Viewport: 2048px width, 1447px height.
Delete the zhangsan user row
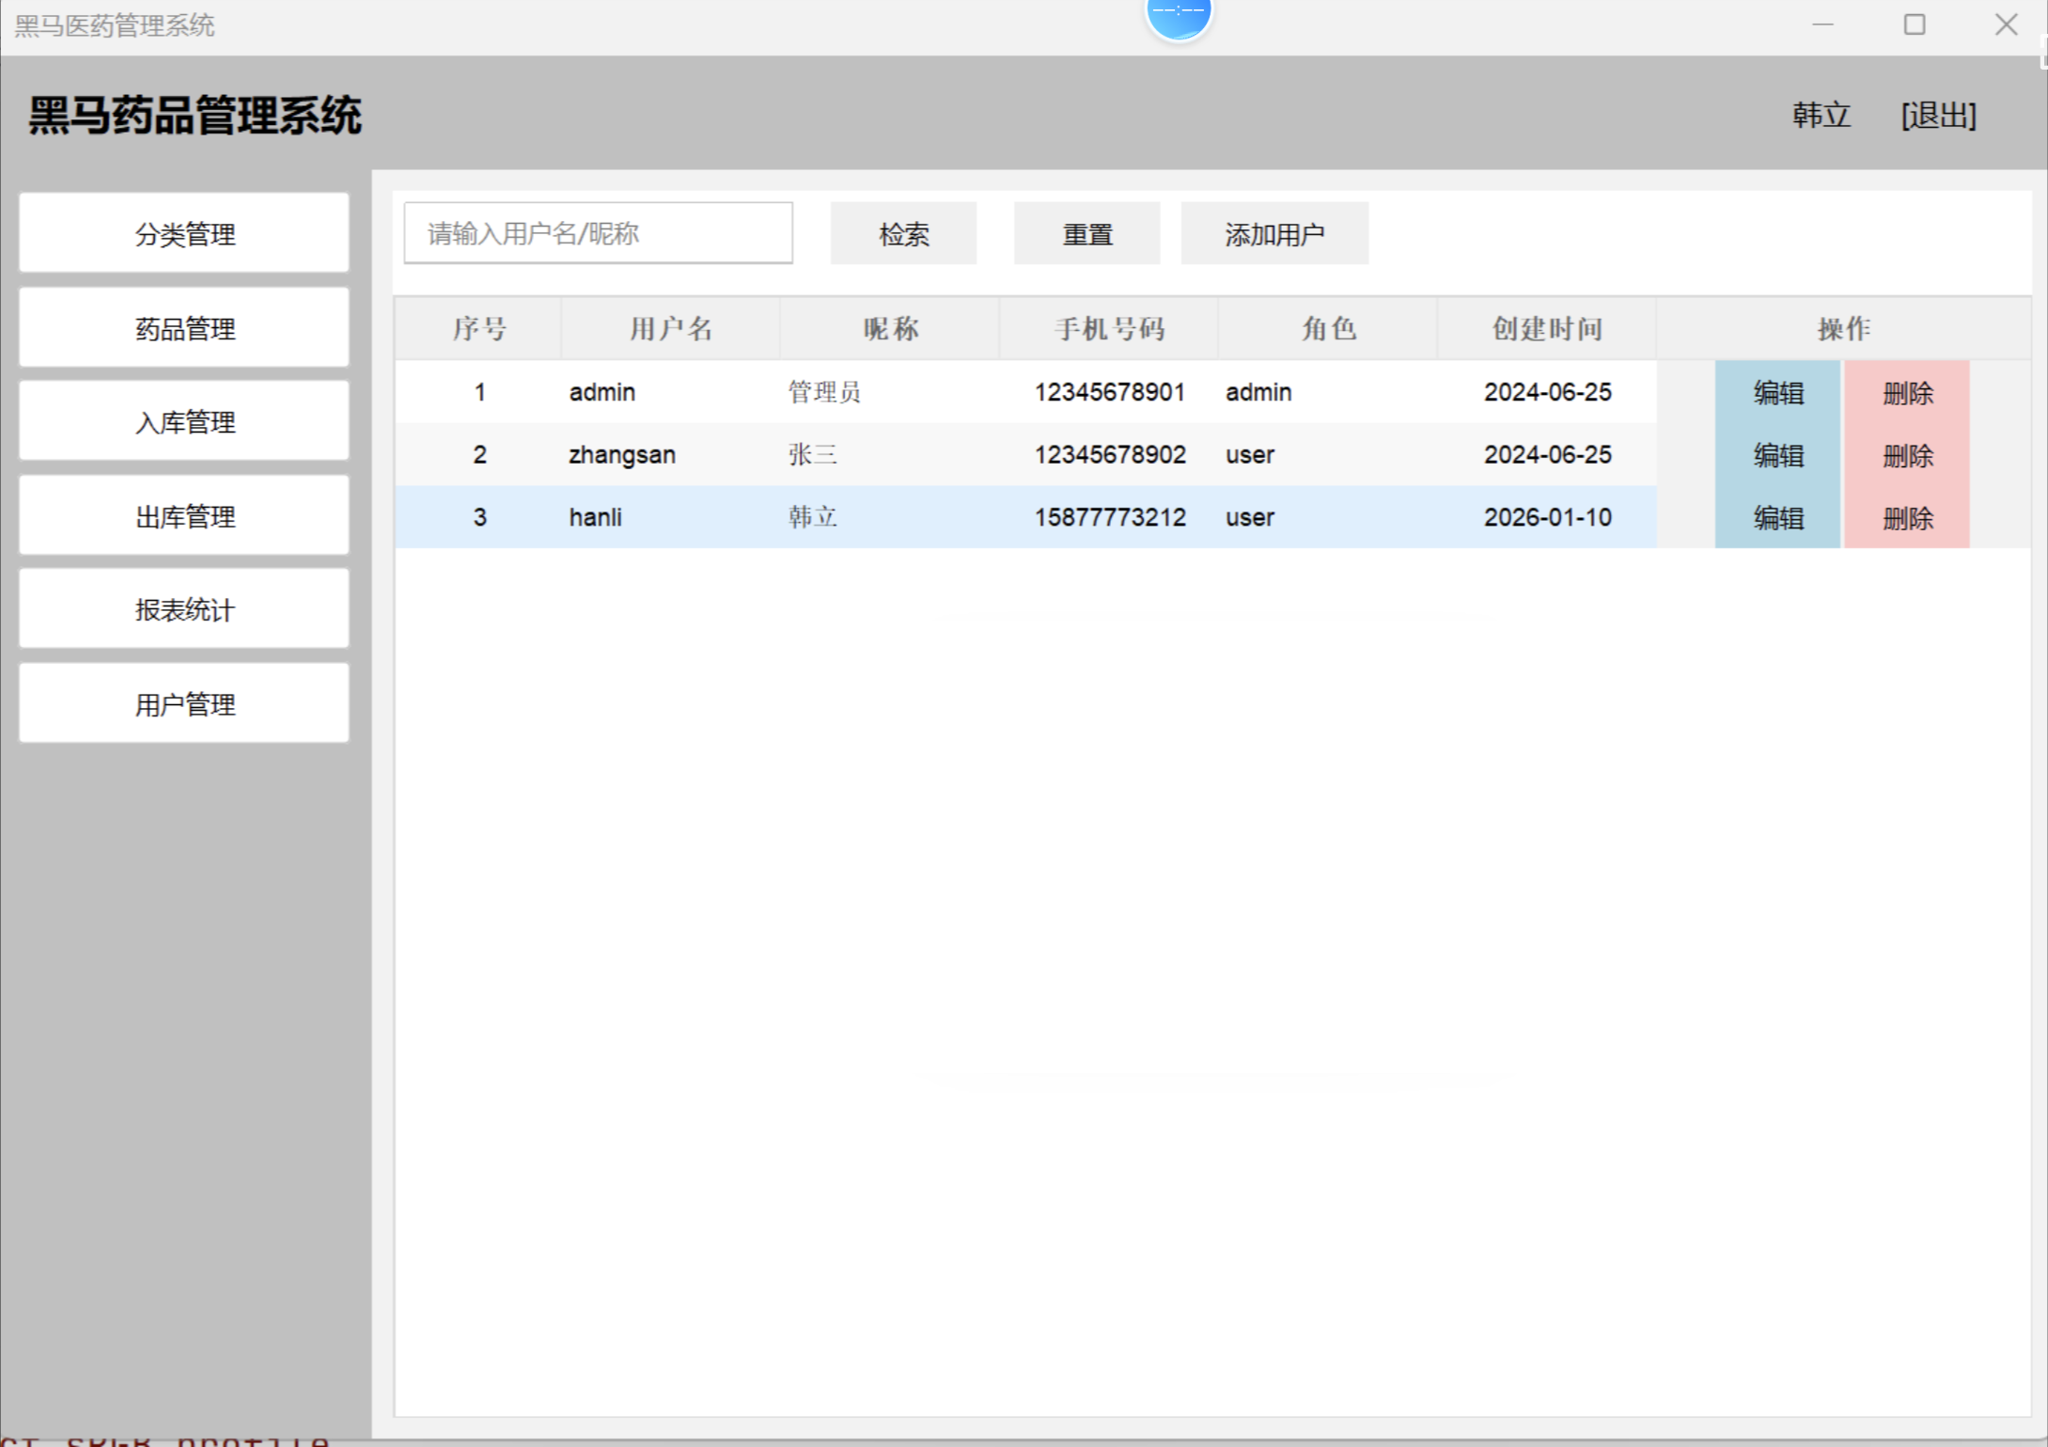[1906, 455]
